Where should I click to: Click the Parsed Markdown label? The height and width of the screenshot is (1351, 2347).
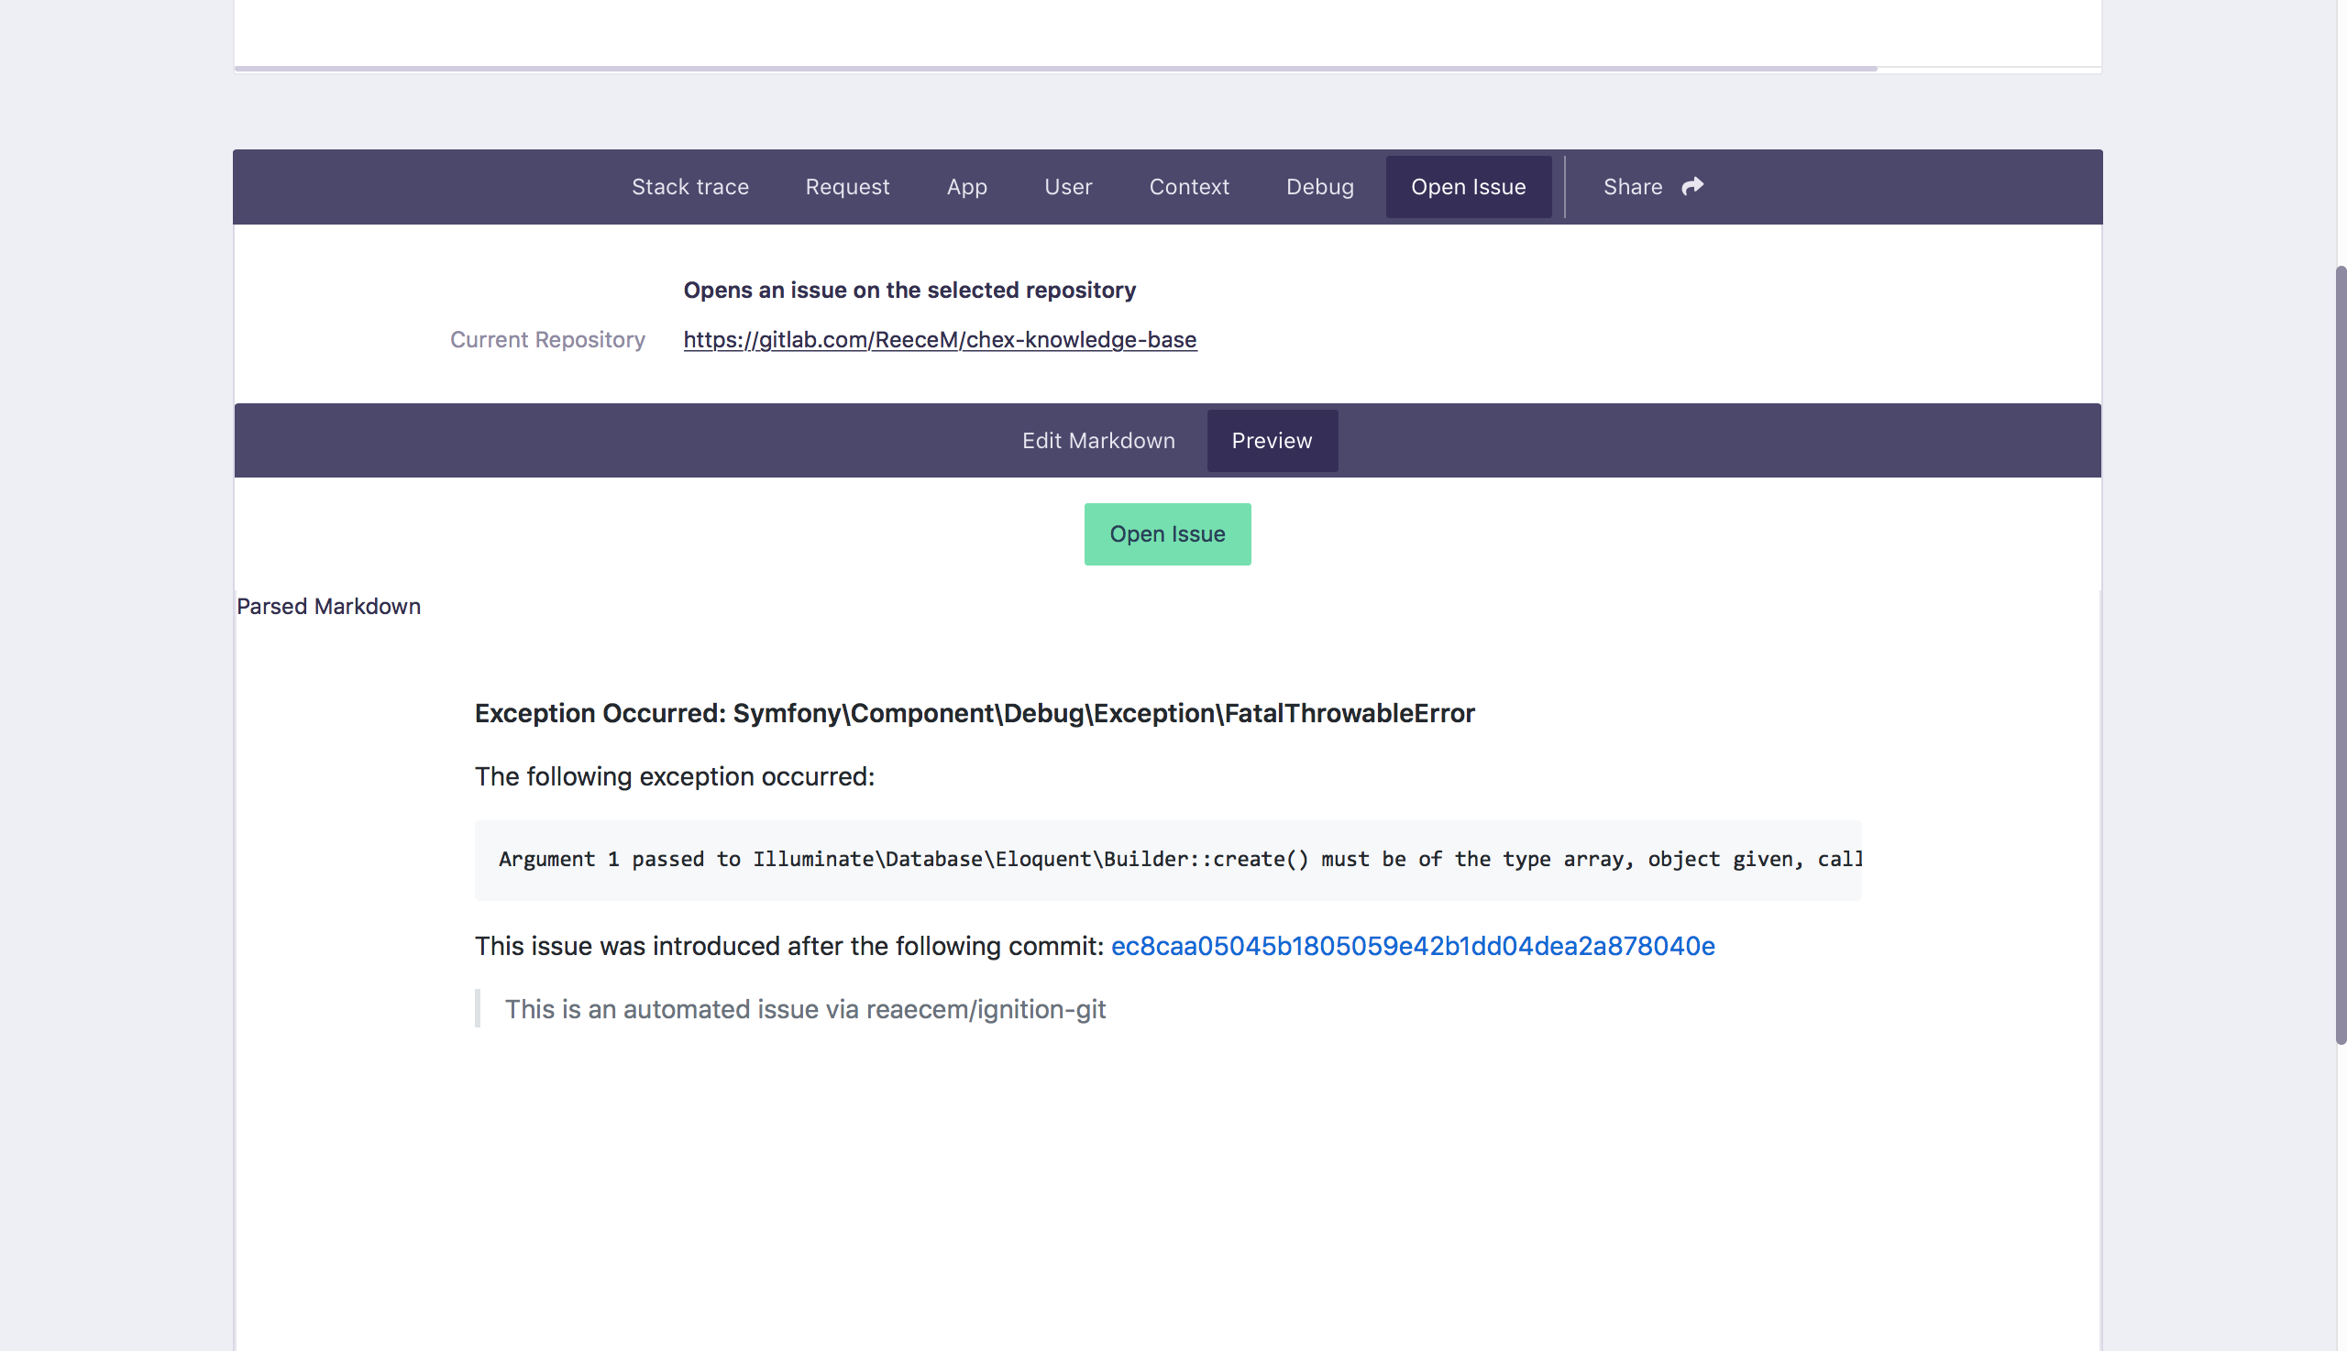click(x=328, y=606)
